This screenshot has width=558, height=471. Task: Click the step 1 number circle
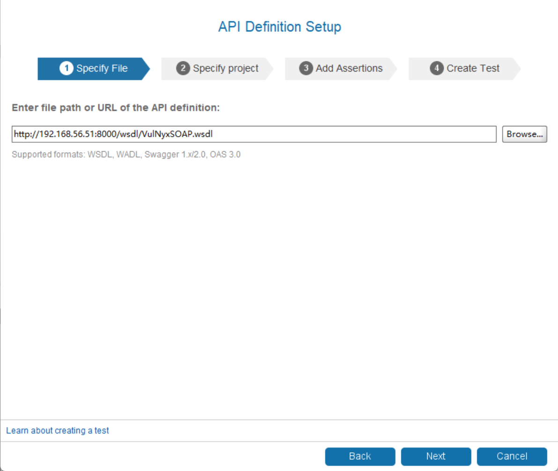[x=67, y=68]
